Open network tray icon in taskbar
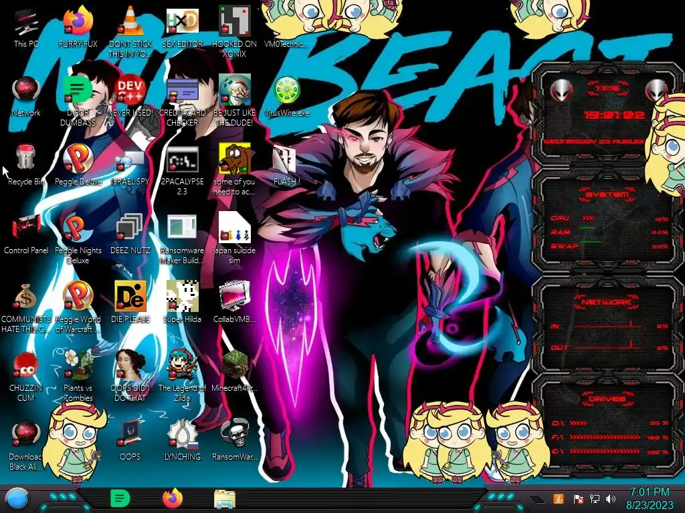 595,499
